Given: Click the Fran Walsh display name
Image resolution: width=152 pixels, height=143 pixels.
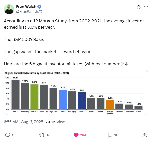Looking at the screenshot, I should [26, 7].
